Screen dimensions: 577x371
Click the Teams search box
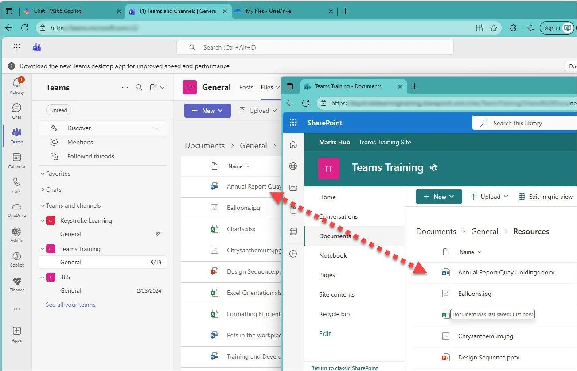coord(315,47)
